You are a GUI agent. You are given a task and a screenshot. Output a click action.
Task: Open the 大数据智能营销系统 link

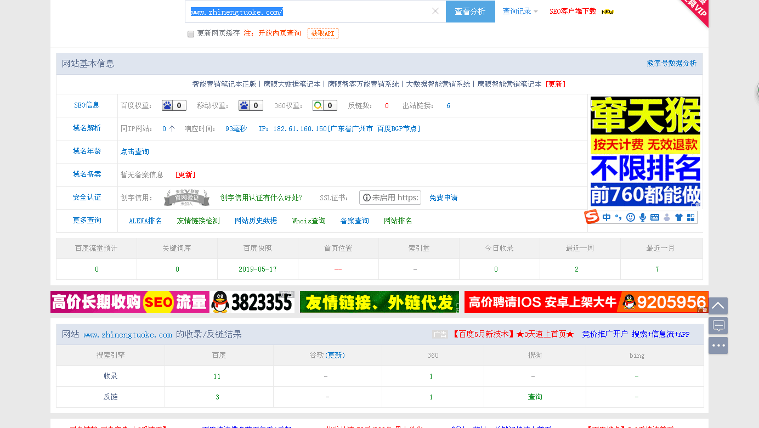(438, 84)
